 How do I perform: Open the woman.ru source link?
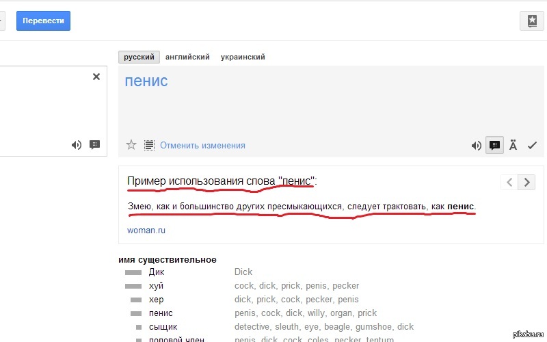(x=146, y=231)
